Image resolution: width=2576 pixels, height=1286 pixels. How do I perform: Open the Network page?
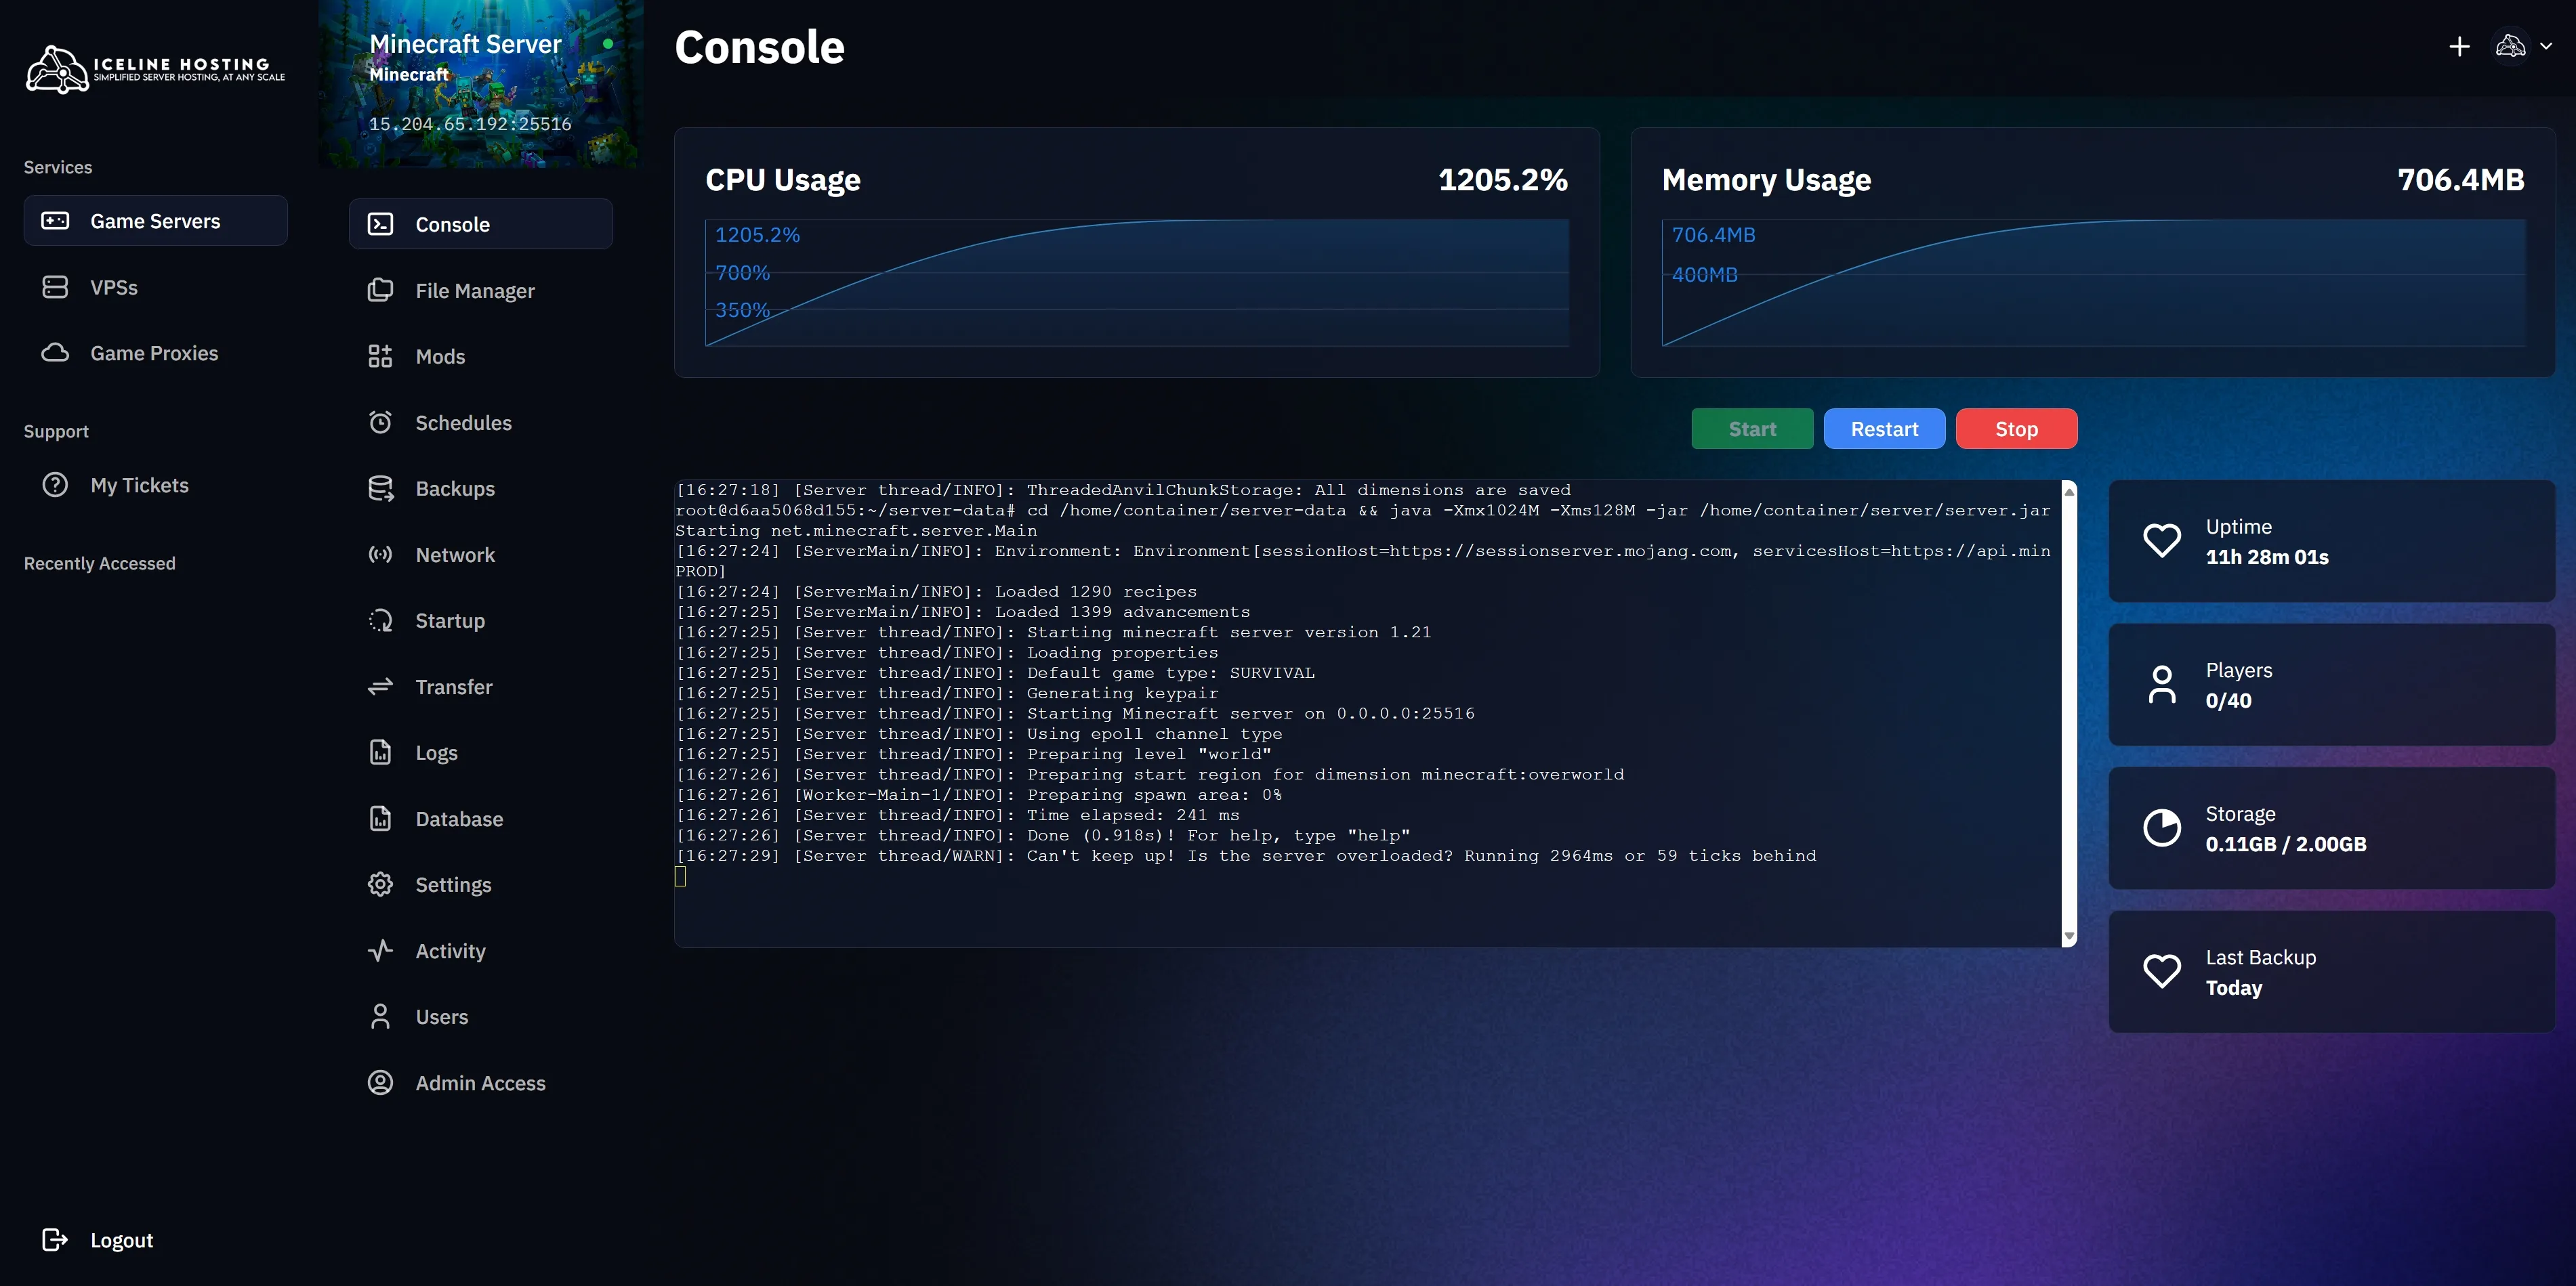[x=481, y=555]
